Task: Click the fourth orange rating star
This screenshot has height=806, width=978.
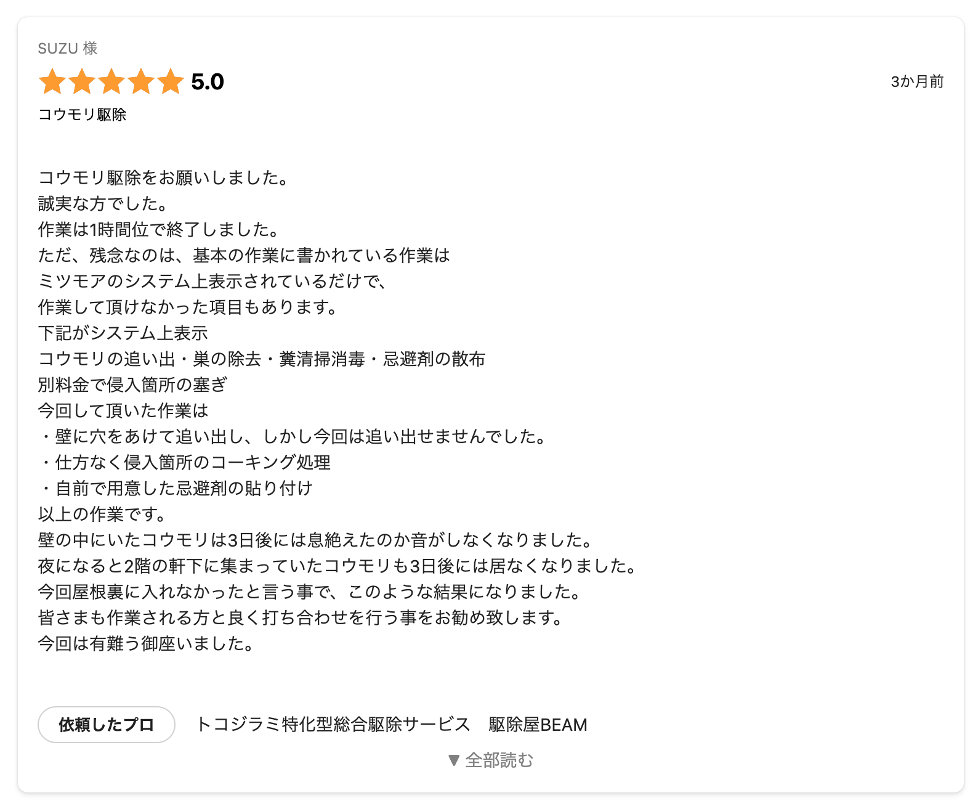Action: pyautogui.click(x=141, y=82)
